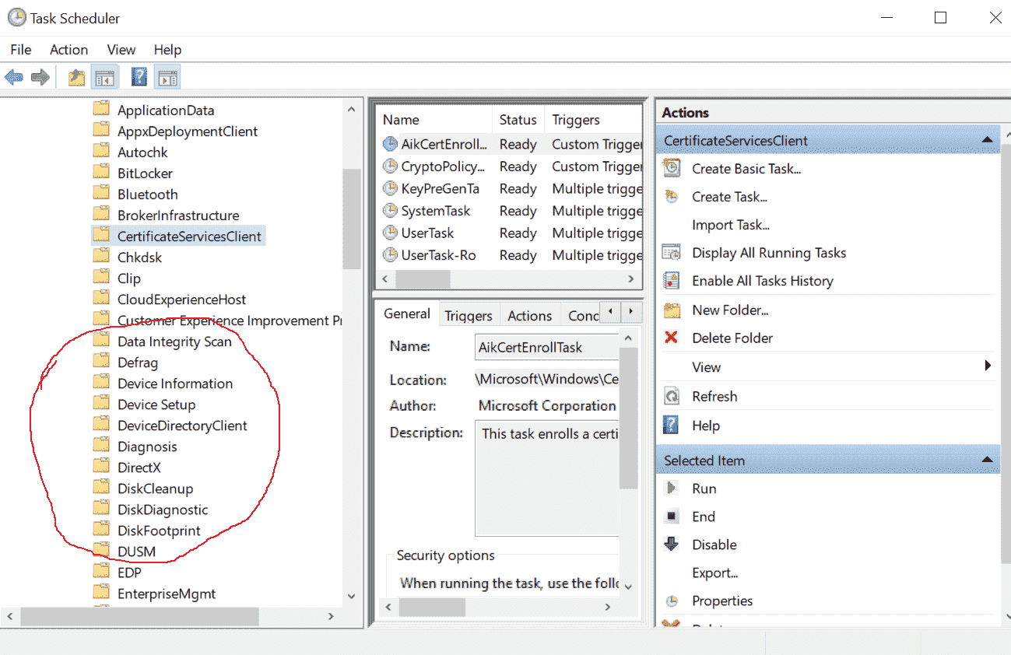Click Enable All Tasks History icon

tap(671, 281)
